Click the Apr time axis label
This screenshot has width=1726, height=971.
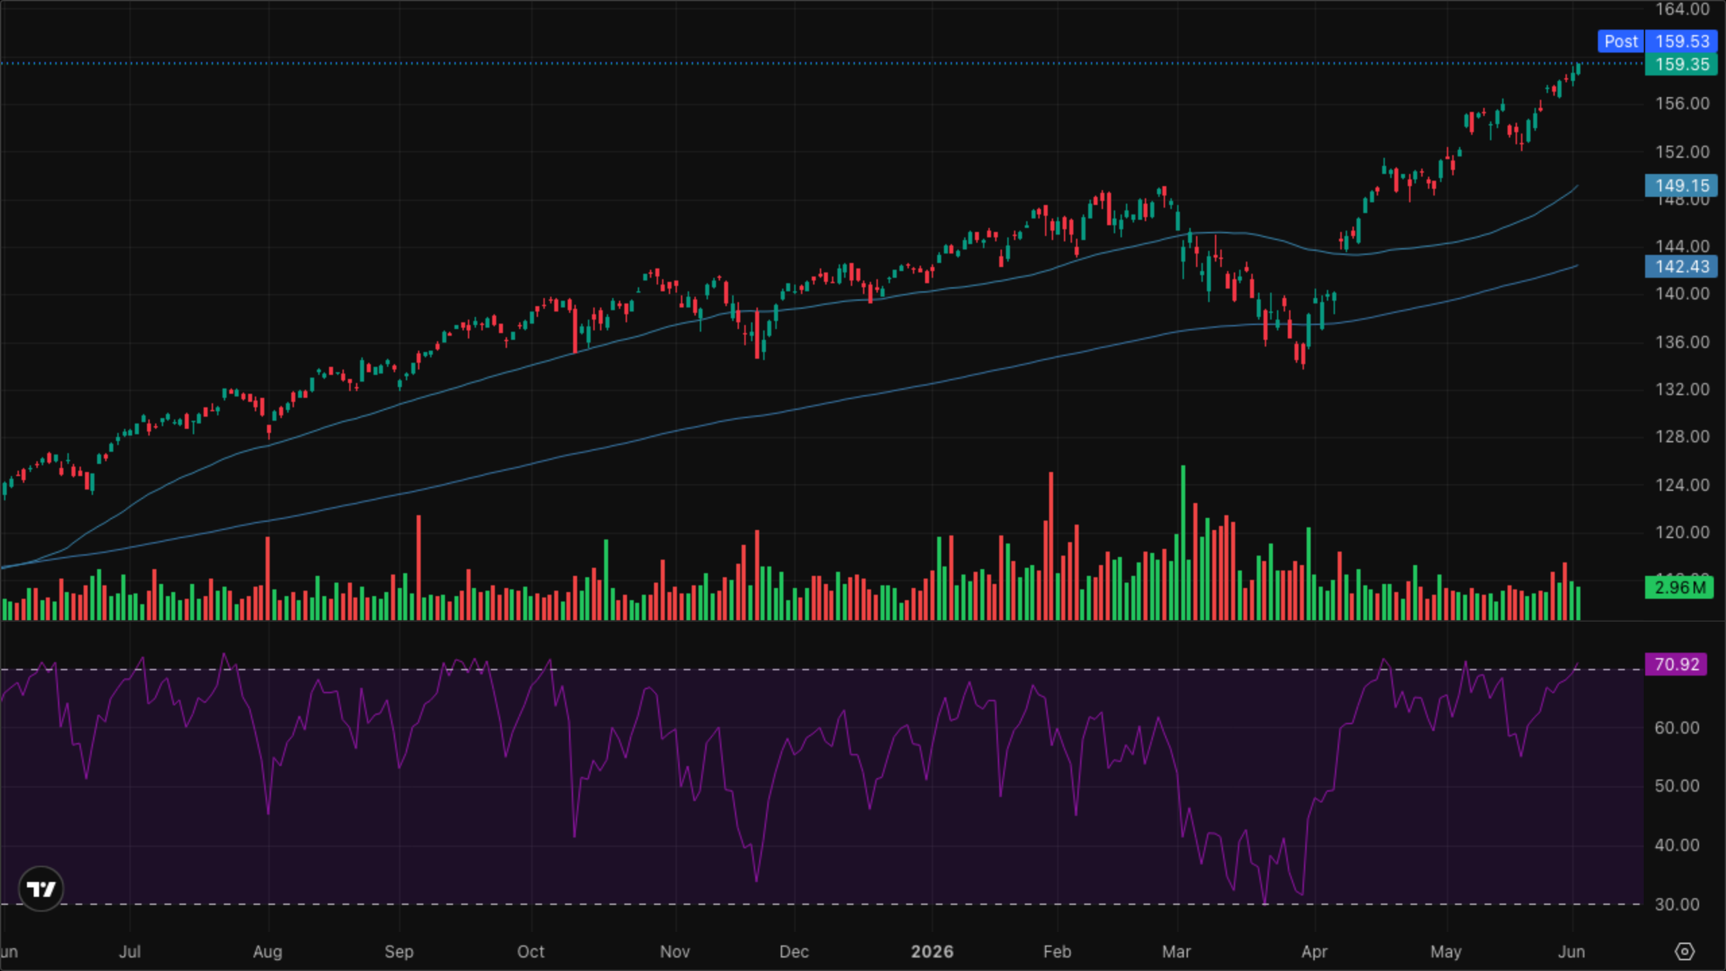(1315, 951)
